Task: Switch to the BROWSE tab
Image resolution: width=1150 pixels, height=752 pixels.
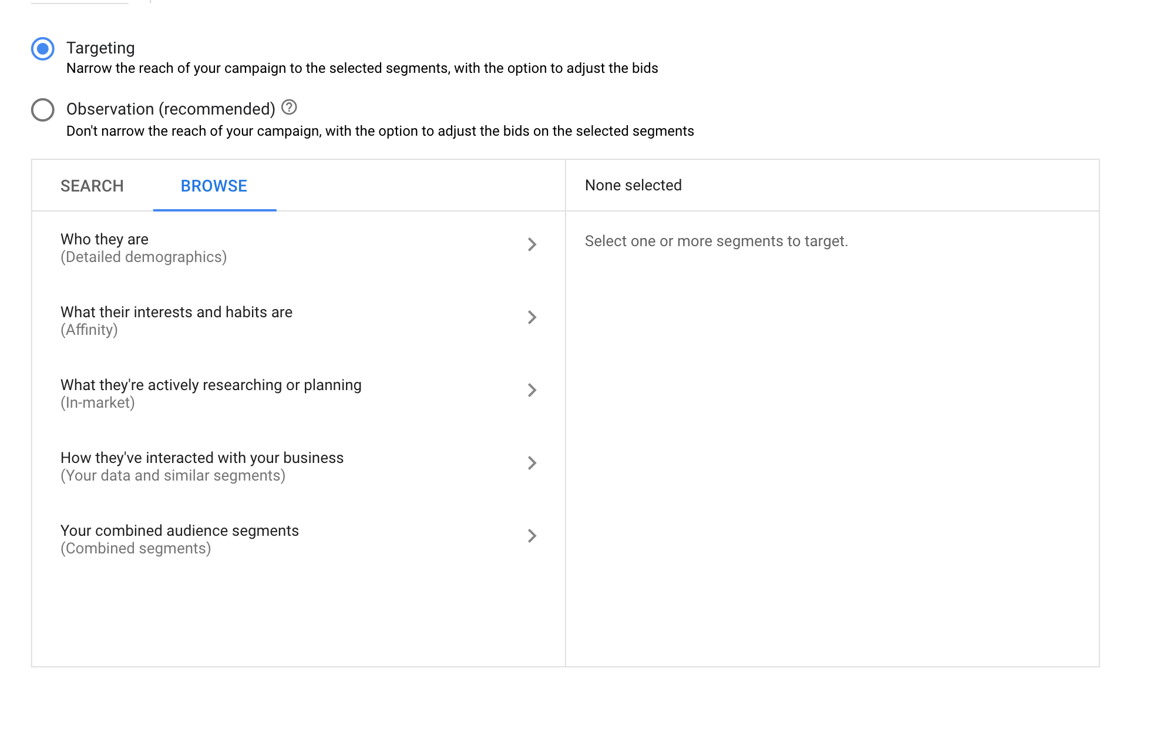Action: (214, 186)
